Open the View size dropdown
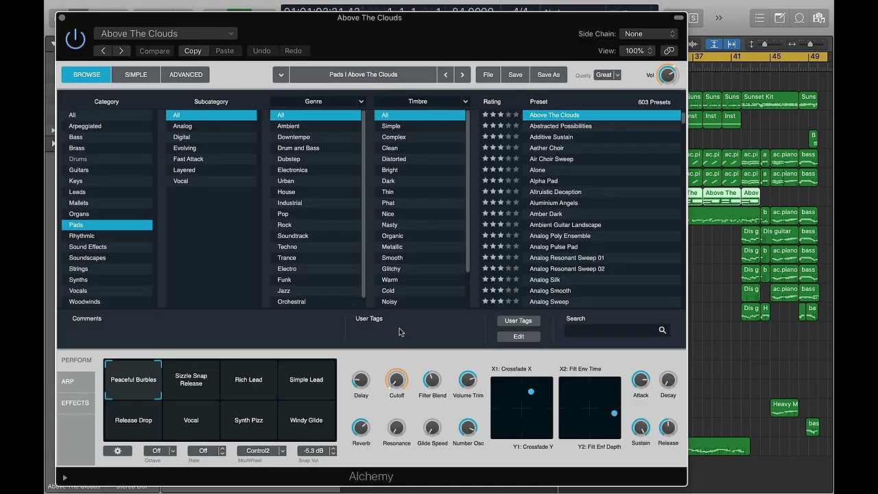The height and width of the screenshot is (494, 878). 638,51
